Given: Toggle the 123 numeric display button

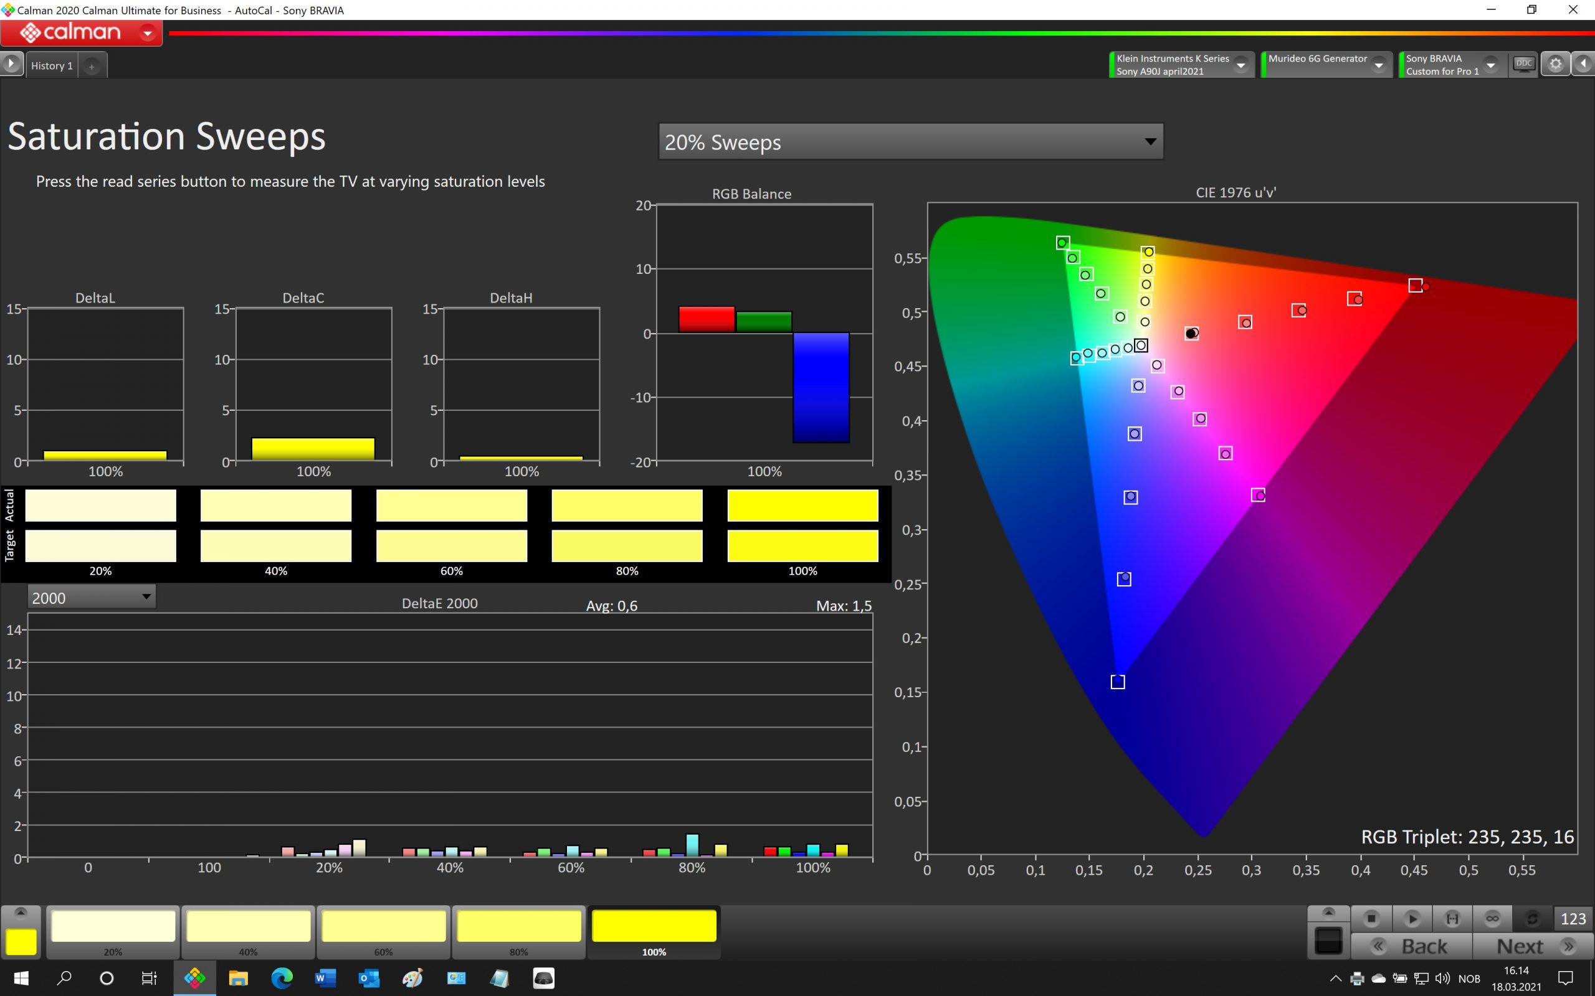Looking at the screenshot, I should click(1573, 918).
